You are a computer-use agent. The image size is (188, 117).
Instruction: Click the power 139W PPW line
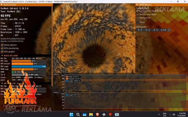coord(13,80)
